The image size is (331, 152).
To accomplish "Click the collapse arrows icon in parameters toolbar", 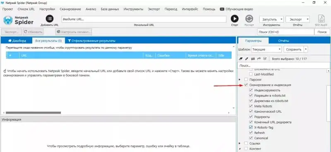I will coord(247,59).
